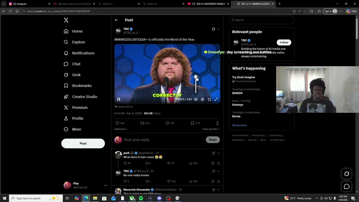Viewport: 359px width, 202px height.
Task: Refresh the page in the browser
Action: click(x=10, y=11)
